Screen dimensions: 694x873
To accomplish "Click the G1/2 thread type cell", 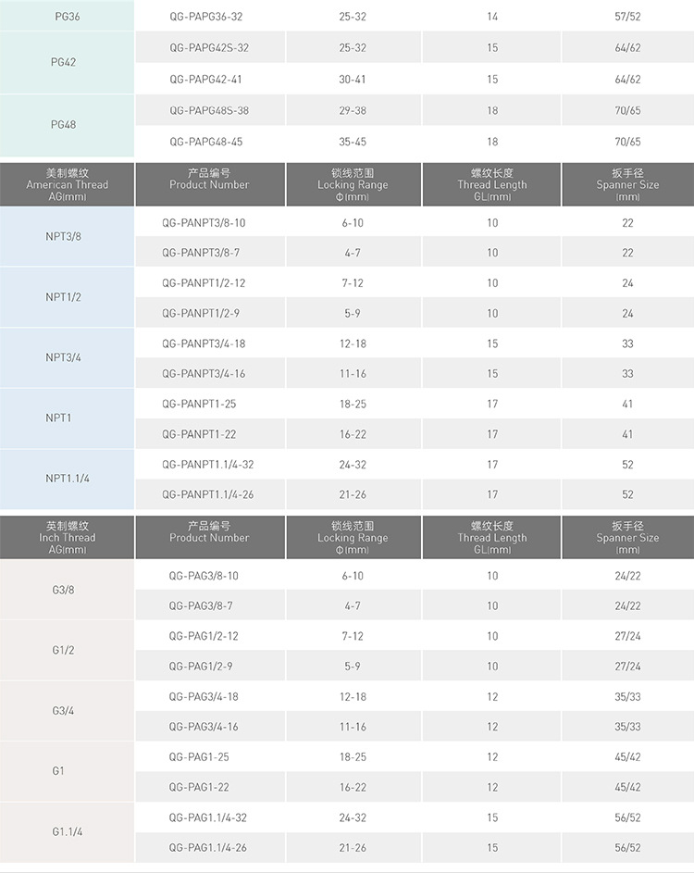I will coord(67,650).
